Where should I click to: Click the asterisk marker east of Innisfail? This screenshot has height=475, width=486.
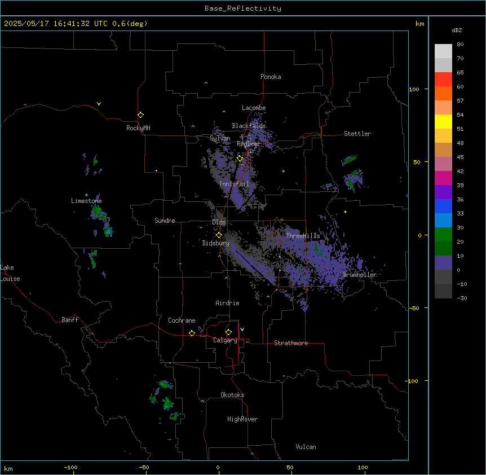click(283, 171)
